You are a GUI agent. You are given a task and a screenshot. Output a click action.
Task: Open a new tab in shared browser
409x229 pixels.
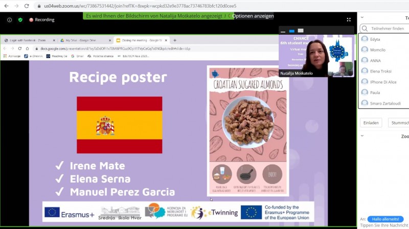click(x=175, y=40)
